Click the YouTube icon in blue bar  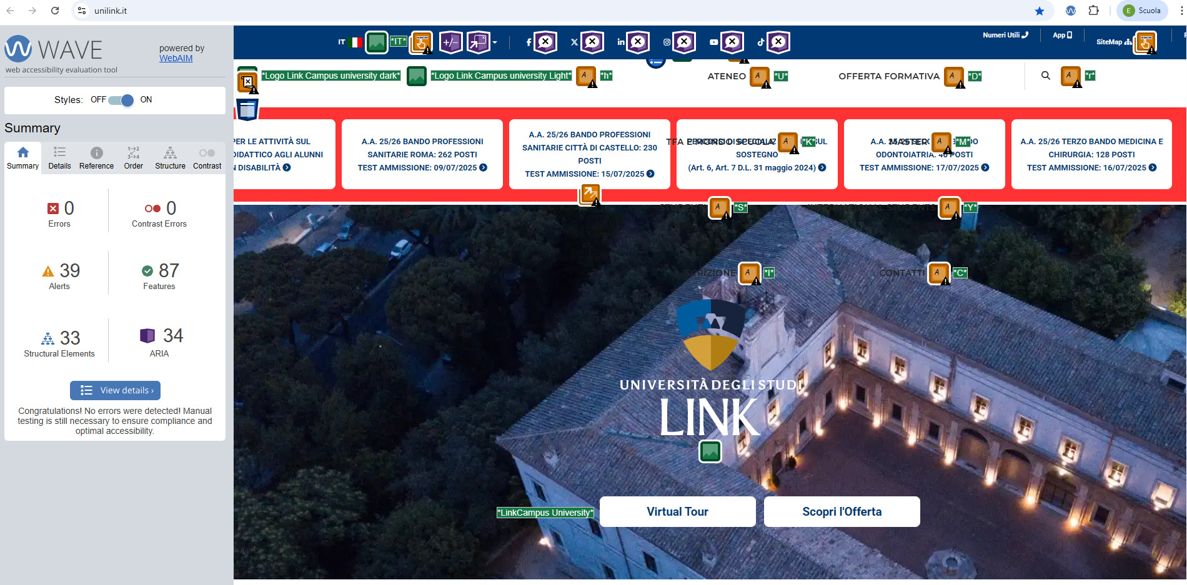click(x=713, y=42)
